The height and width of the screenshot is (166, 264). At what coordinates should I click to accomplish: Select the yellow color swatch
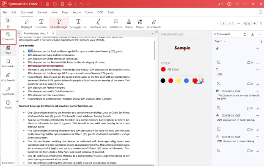[x=179, y=81]
